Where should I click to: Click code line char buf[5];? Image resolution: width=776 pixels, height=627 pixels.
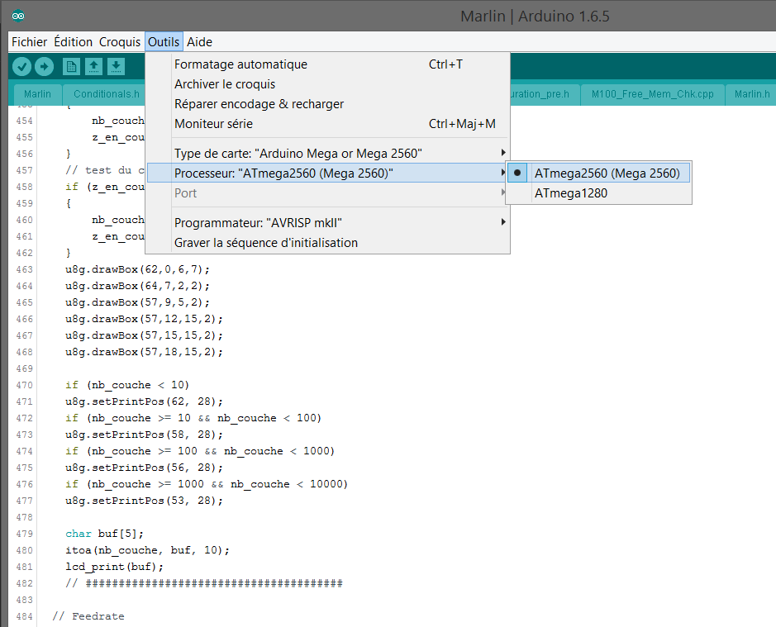104,534
